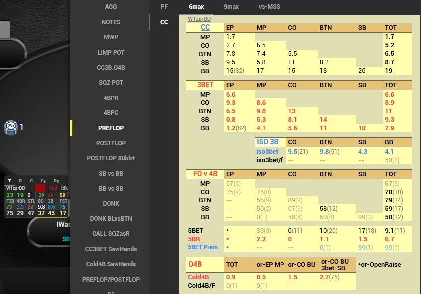Open CC3B.O4B sidebar section
Image resolution: width=421 pixels, height=294 pixels.
(111, 68)
